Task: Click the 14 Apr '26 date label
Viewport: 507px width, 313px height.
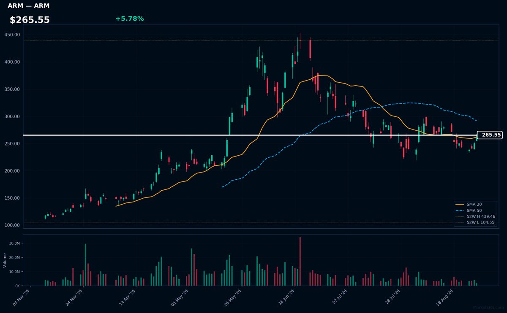Action: (x=127, y=297)
